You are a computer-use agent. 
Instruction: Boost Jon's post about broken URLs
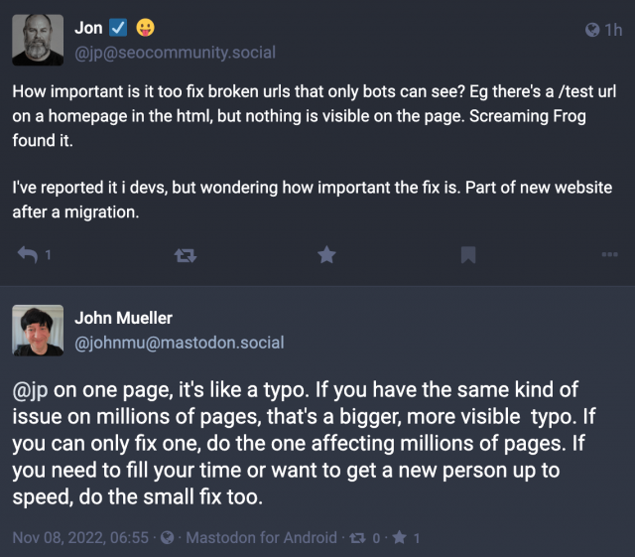(x=185, y=255)
